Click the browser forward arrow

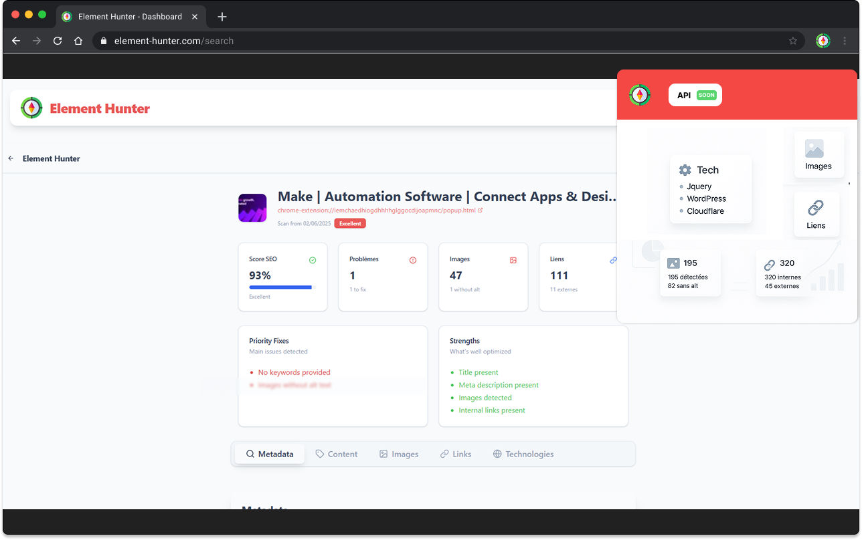(x=37, y=41)
